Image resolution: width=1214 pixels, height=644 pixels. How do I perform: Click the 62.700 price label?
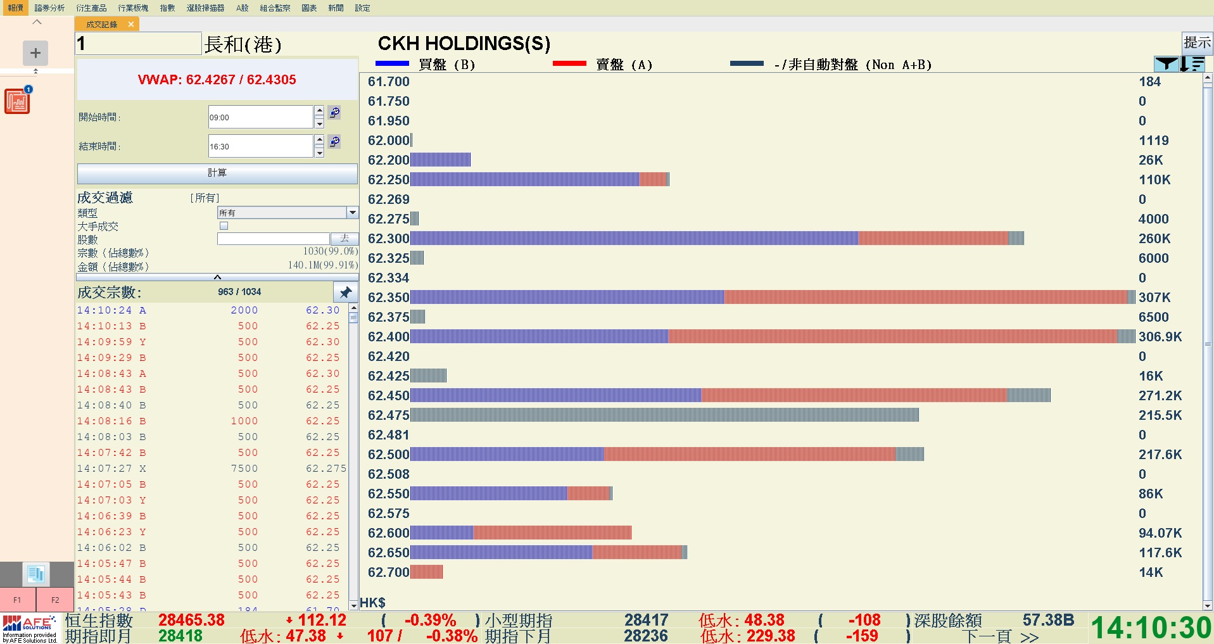click(388, 572)
